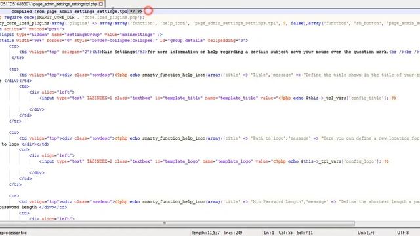Click the 'Main Settings' heading text
The image size is (420, 236).
click(x=118, y=52)
